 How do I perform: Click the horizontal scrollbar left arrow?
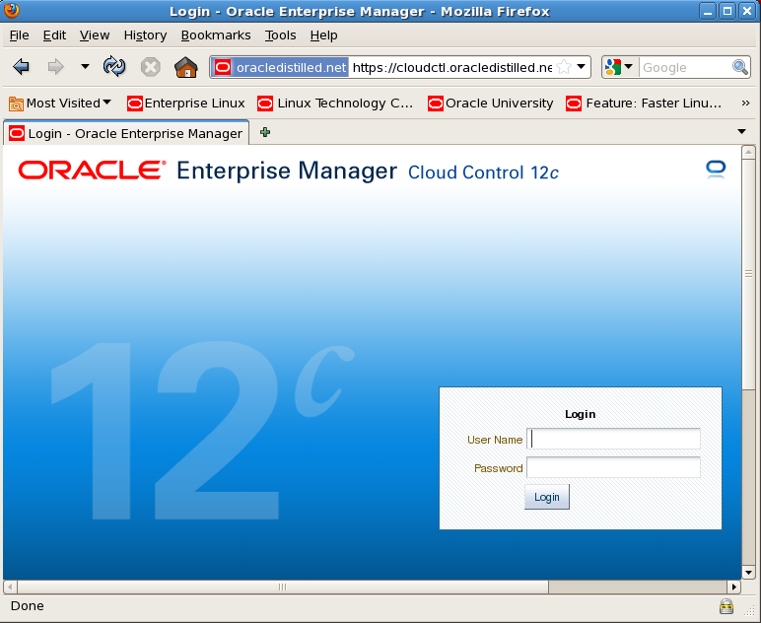(10, 588)
